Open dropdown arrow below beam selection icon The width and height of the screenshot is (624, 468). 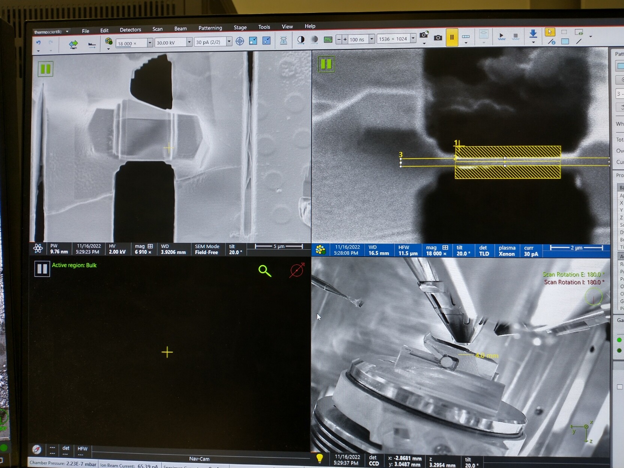(108, 49)
